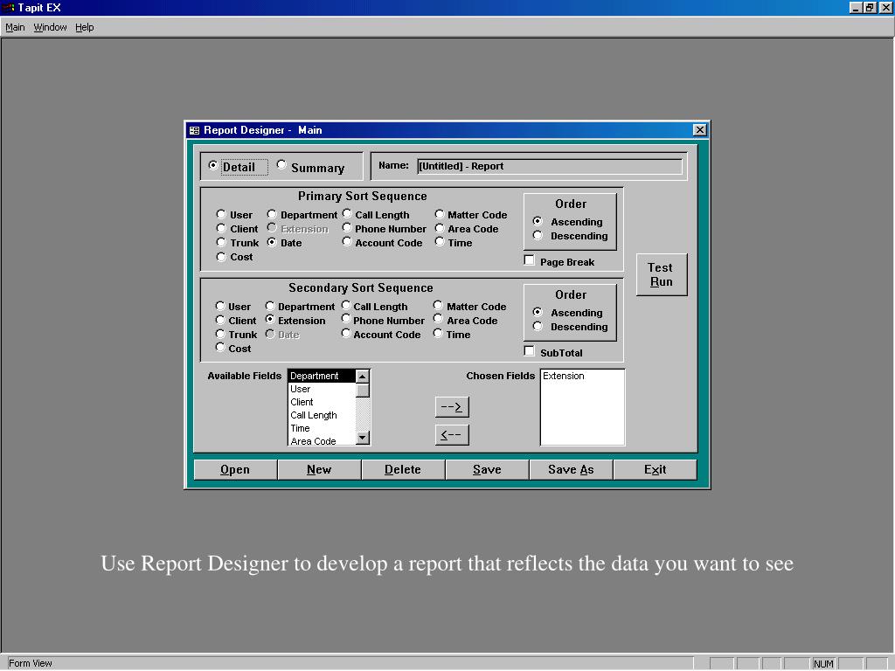Enable the SubTotal checkbox
This screenshot has width=895, height=671.
click(529, 351)
